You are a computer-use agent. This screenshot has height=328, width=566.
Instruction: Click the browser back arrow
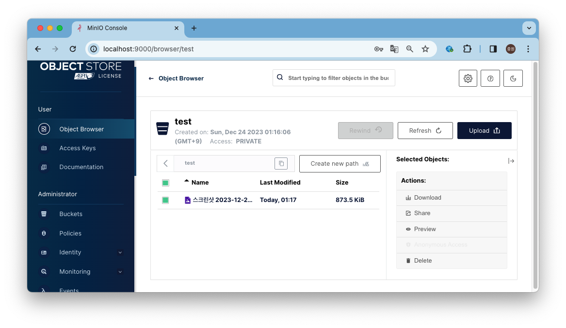click(x=38, y=49)
